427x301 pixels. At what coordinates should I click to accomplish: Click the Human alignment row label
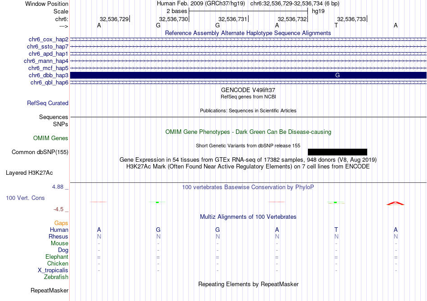click(x=59, y=230)
